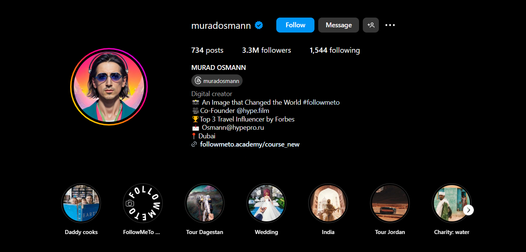Open the Tour Jordan highlight
526x252 pixels.
(x=390, y=203)
